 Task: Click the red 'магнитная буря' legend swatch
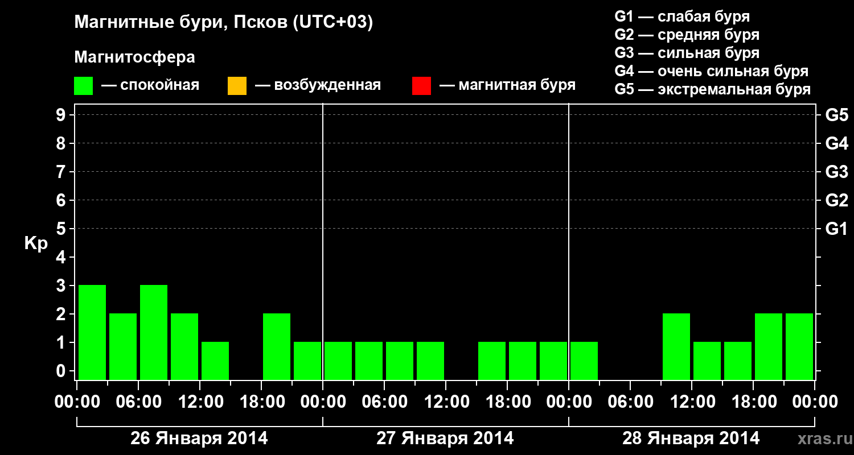(x=421, y=86)
